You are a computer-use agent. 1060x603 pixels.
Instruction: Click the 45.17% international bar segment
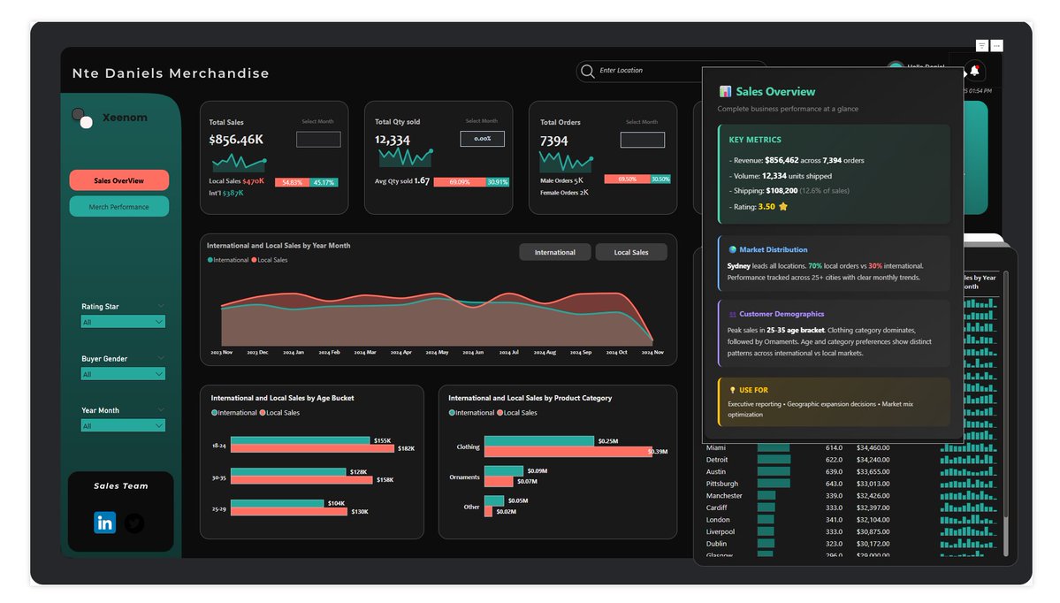tap(324, 182)
